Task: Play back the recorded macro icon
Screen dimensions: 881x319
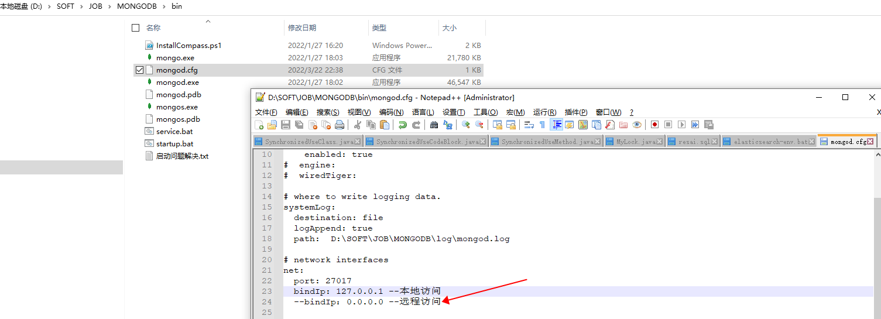Action: 682,125
